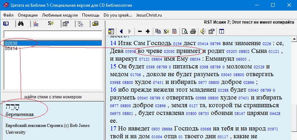Go back with the blue left arrow

[121, 31]
